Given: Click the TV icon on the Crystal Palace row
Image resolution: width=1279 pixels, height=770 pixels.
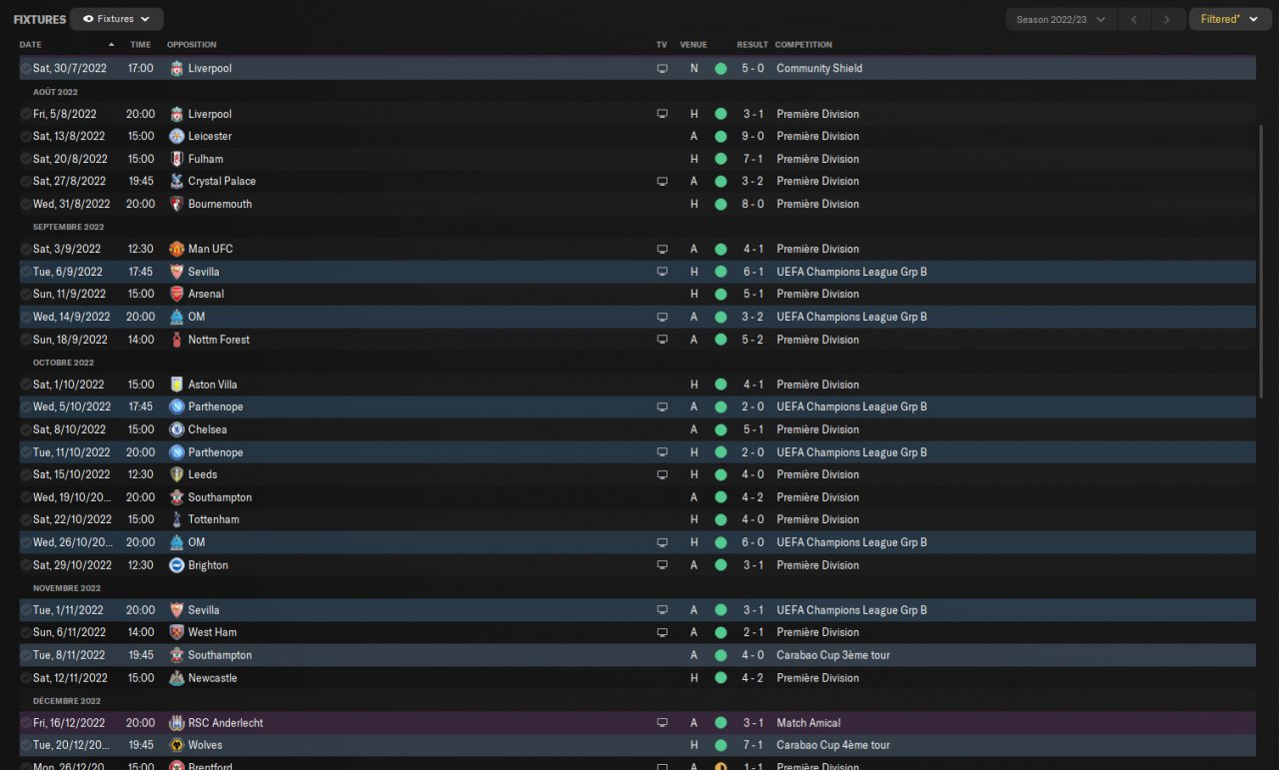Looking at the screenshot, I should pos(661,181).
